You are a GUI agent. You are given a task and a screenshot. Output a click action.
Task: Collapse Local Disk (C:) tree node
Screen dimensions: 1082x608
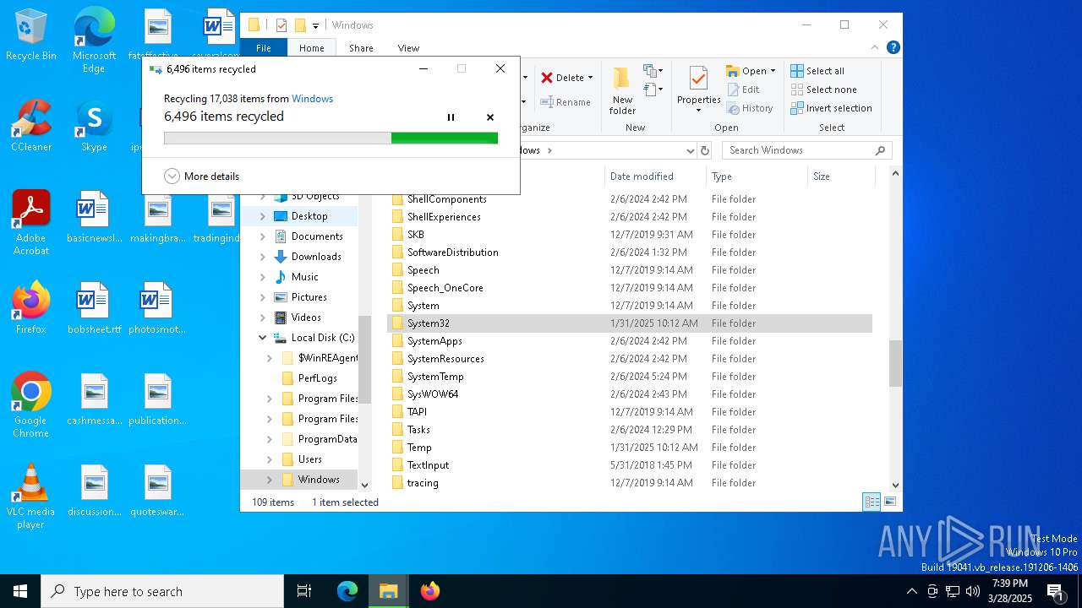click(263, 338)
